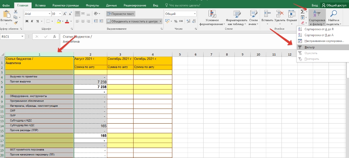
Task: Click the Сортировка и фильтр button
Action: (x=317, y=18)
